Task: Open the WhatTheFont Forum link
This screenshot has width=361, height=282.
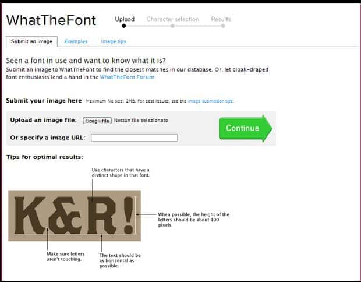Action: (x=127, y=77)
